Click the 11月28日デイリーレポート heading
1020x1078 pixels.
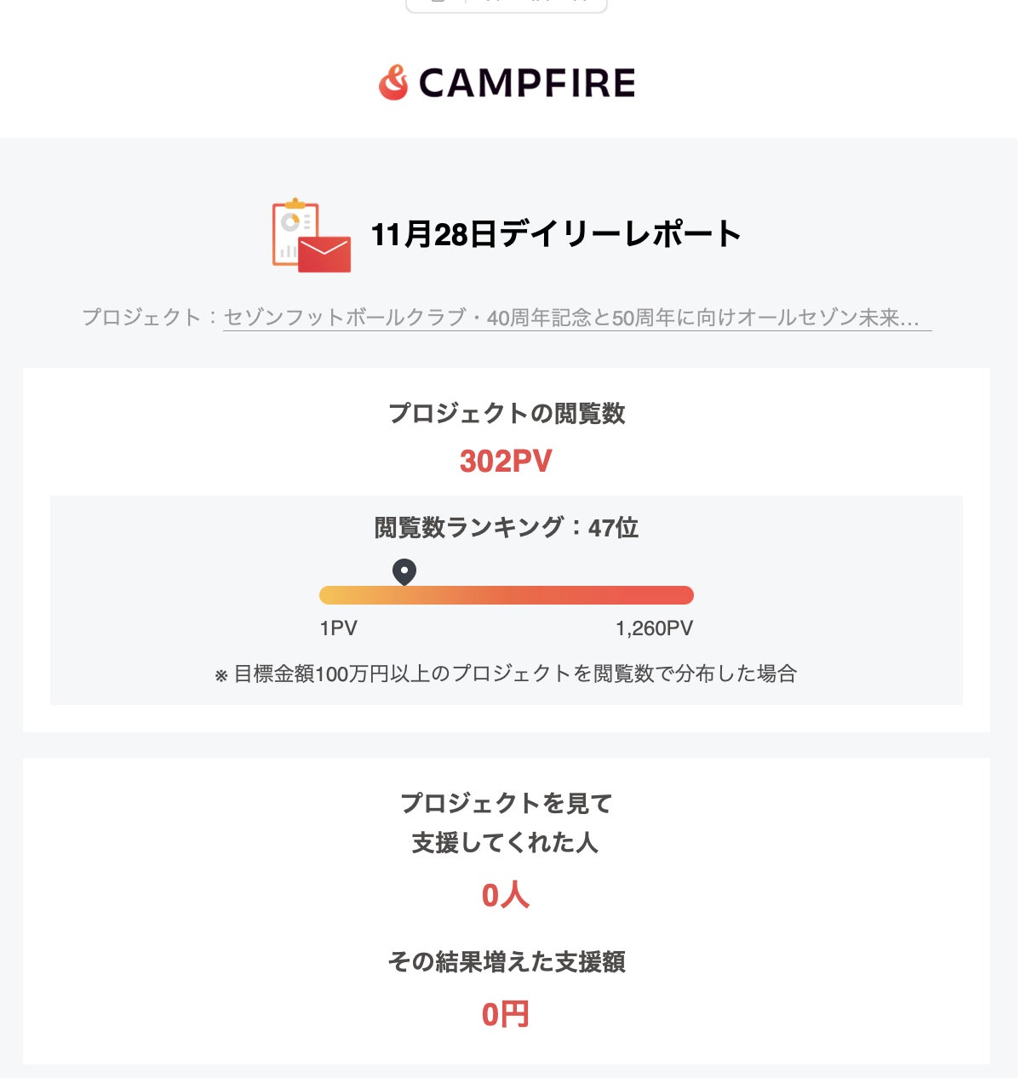coord(556,234)
